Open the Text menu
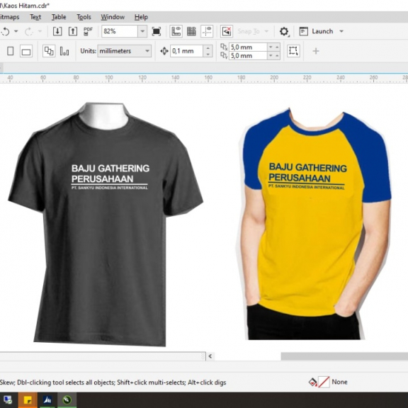408x408 pixels. pos(35,17)
